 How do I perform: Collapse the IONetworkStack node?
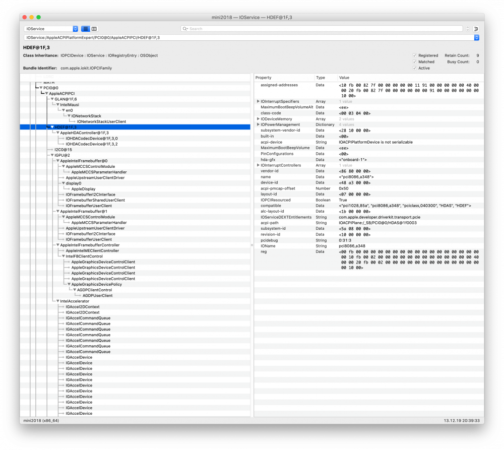click(x=69, y=116)
